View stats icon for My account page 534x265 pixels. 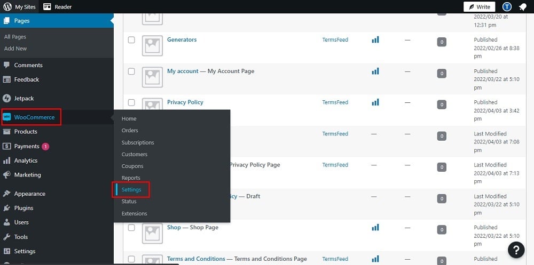375,71
